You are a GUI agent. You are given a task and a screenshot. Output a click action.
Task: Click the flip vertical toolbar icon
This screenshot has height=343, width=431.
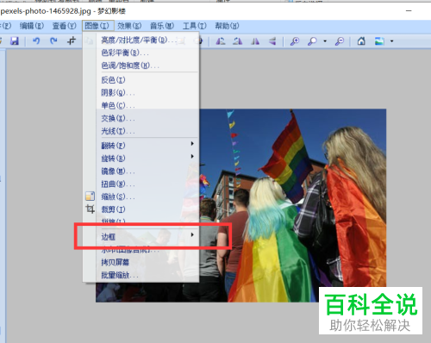[272, 41]
